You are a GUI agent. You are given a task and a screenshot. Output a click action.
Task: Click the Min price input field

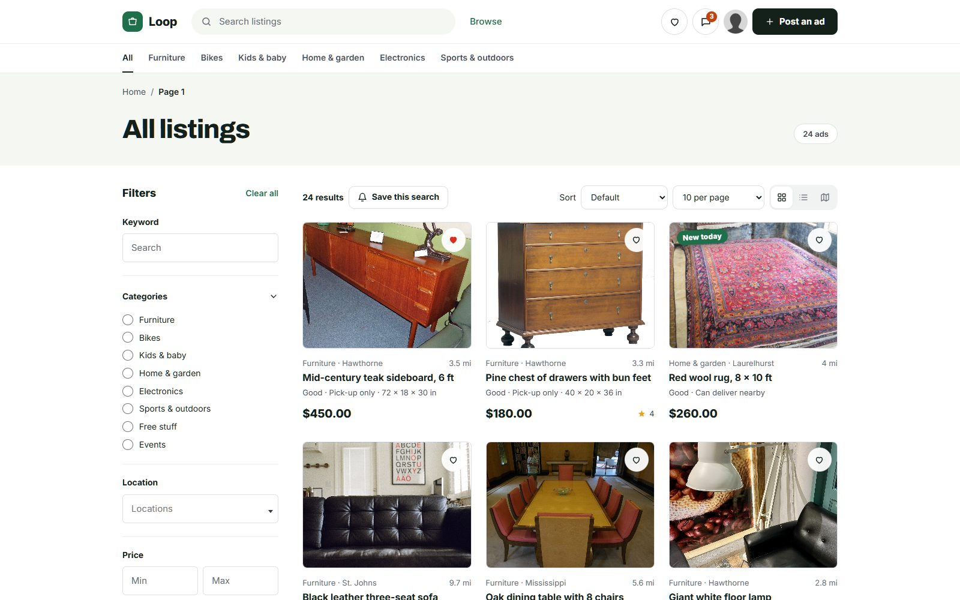(x=160, y=581)
